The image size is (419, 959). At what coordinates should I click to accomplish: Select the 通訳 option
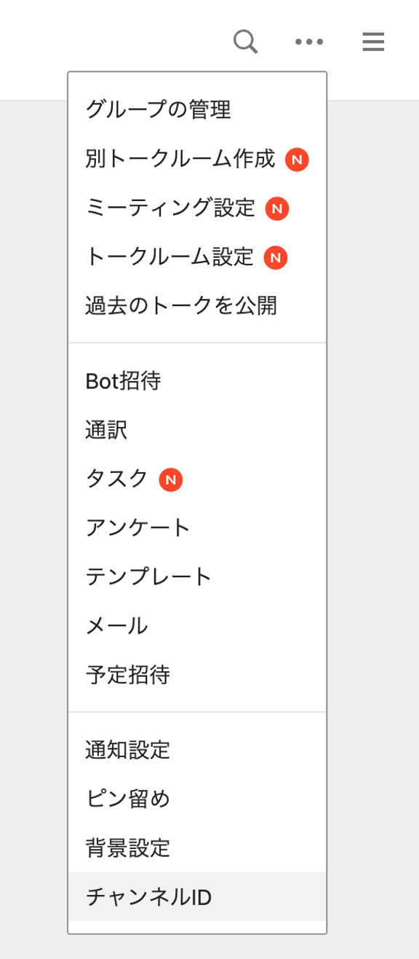tap(197, 430)
